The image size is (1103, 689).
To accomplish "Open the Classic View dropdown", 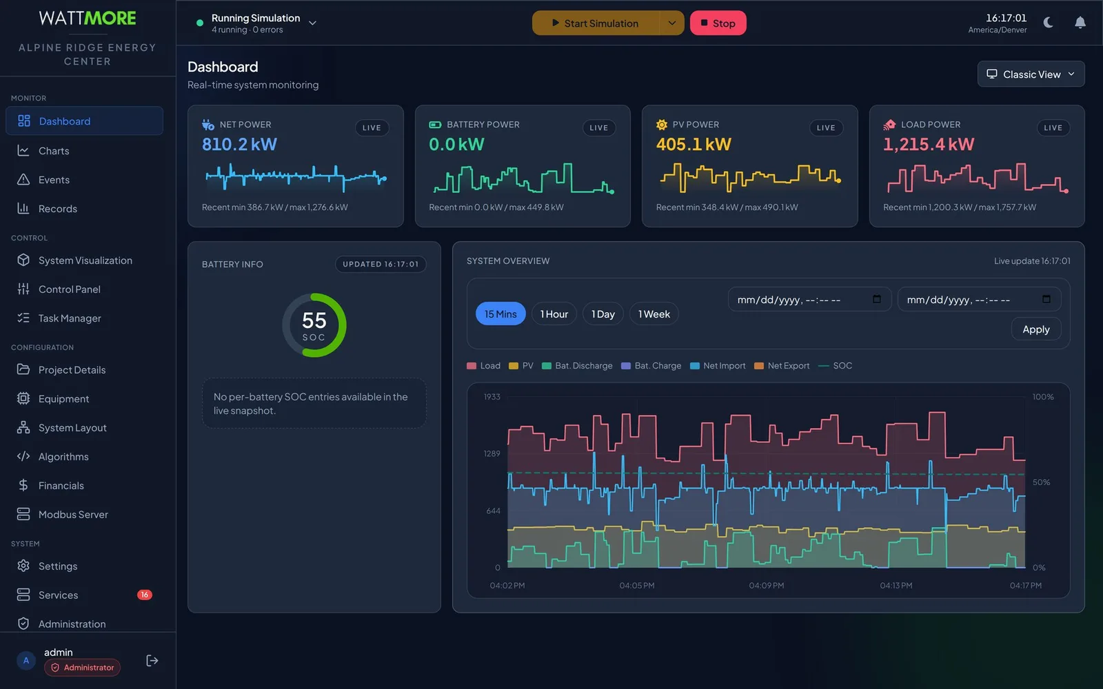I will [1031, 74].
